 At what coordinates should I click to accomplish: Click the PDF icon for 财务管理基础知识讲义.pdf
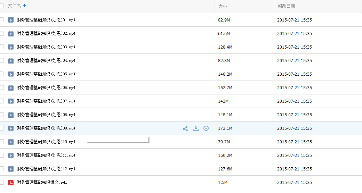pos(11,183)
